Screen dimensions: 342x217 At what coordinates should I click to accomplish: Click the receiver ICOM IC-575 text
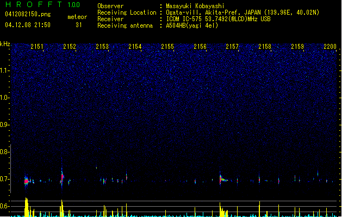point(218,19)
